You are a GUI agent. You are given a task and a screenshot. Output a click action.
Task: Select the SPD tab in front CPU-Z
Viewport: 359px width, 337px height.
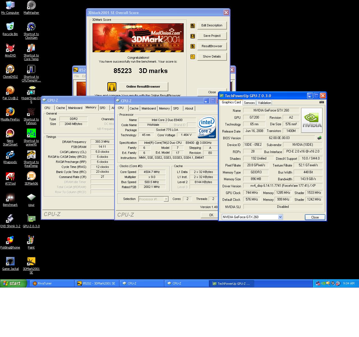(x=176, y=108)
